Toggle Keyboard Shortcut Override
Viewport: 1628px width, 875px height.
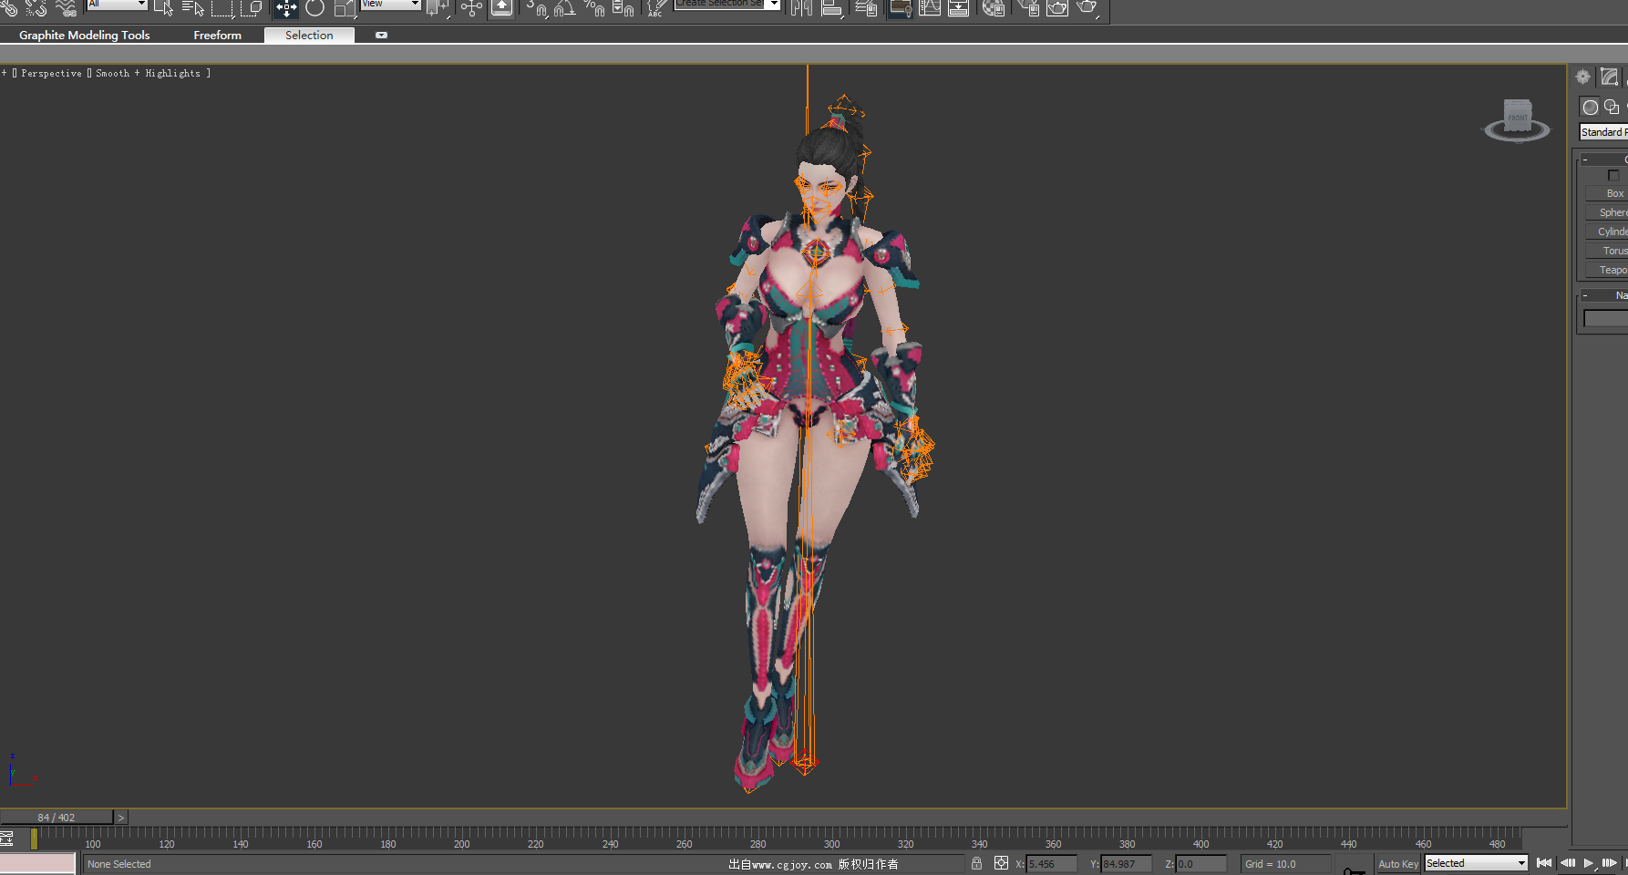coord(501,8)
